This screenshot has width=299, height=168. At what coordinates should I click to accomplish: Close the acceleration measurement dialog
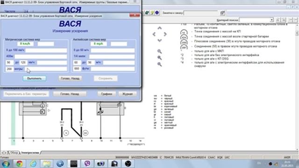coord(135,15)
